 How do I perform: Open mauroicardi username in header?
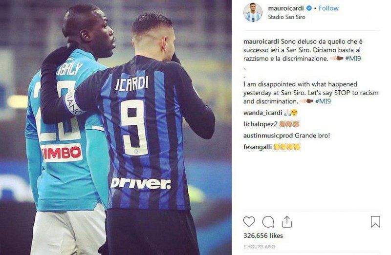(286, 8)
